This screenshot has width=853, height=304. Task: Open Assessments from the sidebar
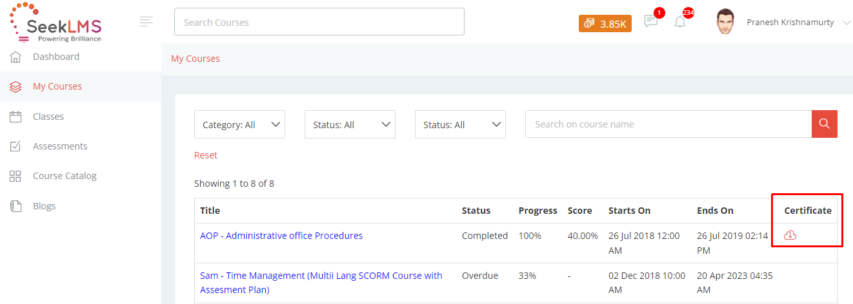click(x=60, y=146)
